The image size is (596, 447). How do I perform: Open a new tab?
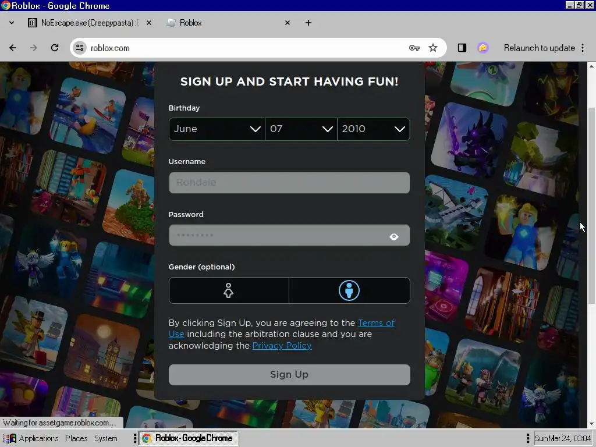pos(308,23)
